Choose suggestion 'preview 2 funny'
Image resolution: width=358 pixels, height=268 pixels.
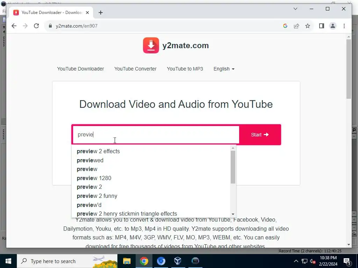(x=152, y=196)
